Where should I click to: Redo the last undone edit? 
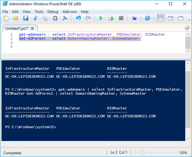88,18
